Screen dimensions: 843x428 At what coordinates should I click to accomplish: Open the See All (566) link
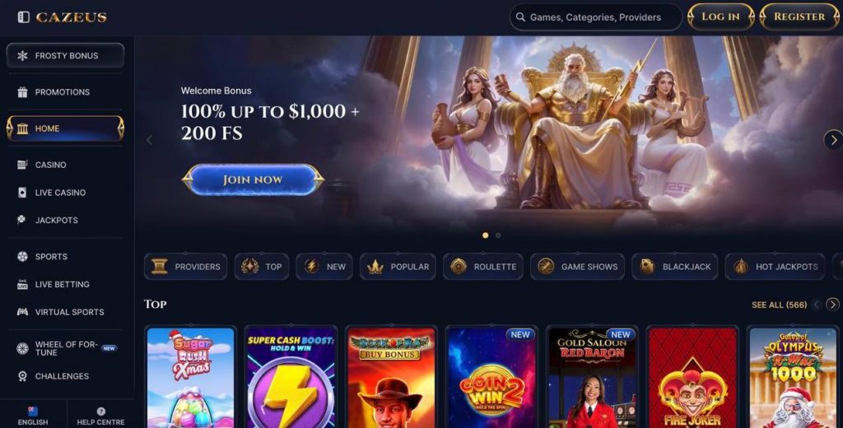point(779,305)
